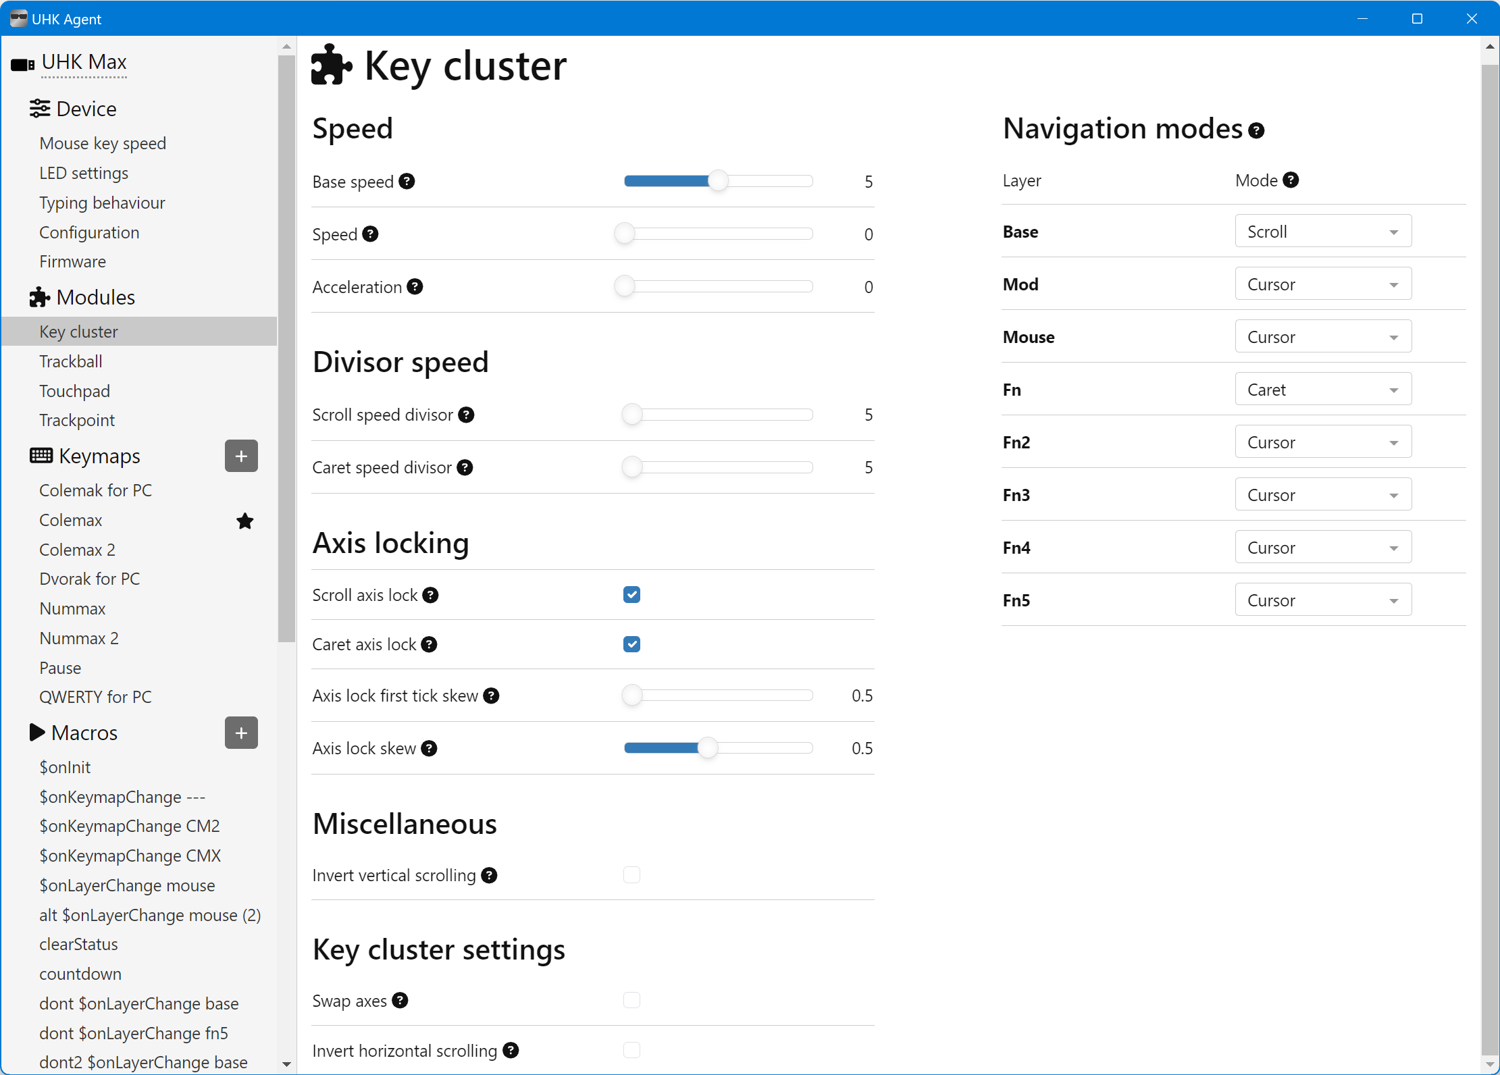The image size is (1500, 1075).
Task: Click the star icon next to Colemax
Action: click(245, 521)
